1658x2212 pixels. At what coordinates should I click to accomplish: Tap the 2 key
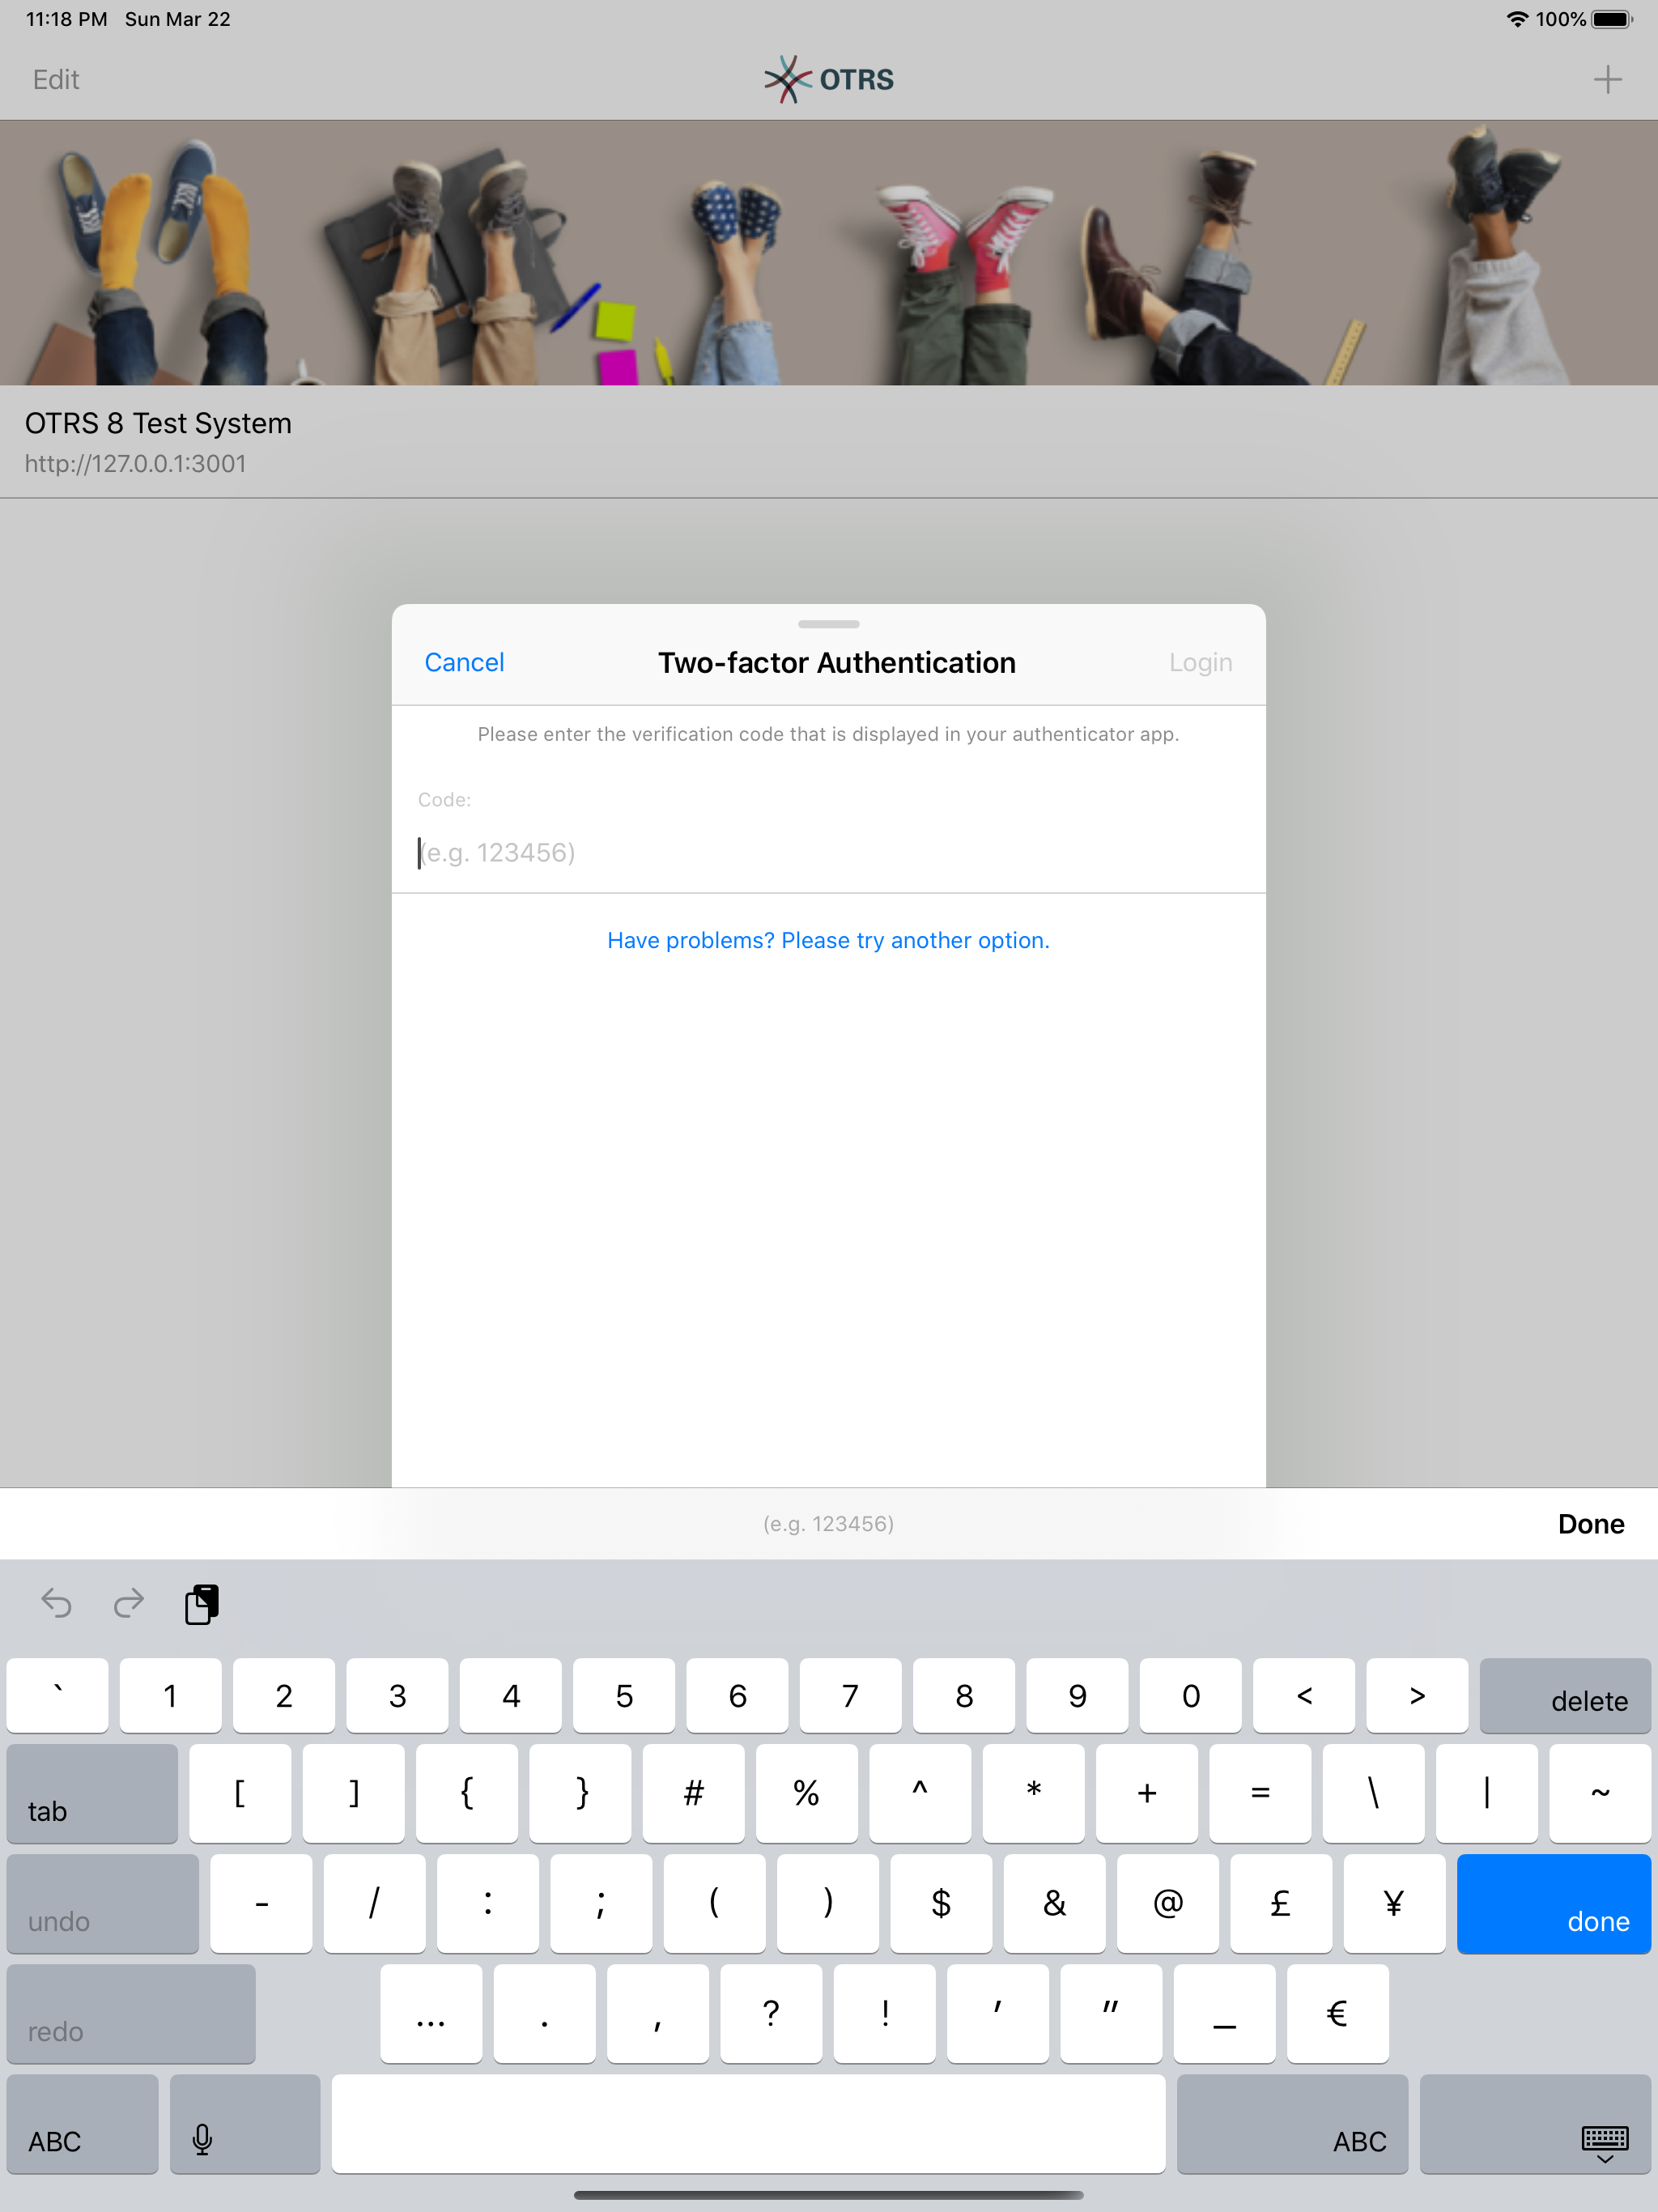pyautogui.click(x=284, y=1696)
